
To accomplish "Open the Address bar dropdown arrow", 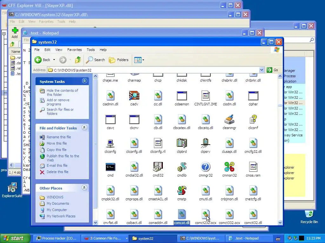I will (x=262, y=70).
